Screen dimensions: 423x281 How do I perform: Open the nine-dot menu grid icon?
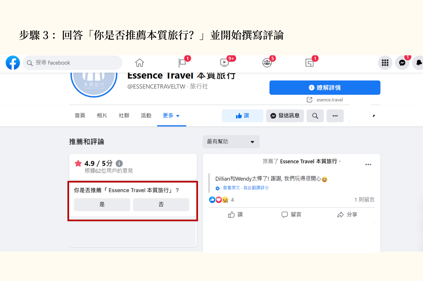pos(385,63)
